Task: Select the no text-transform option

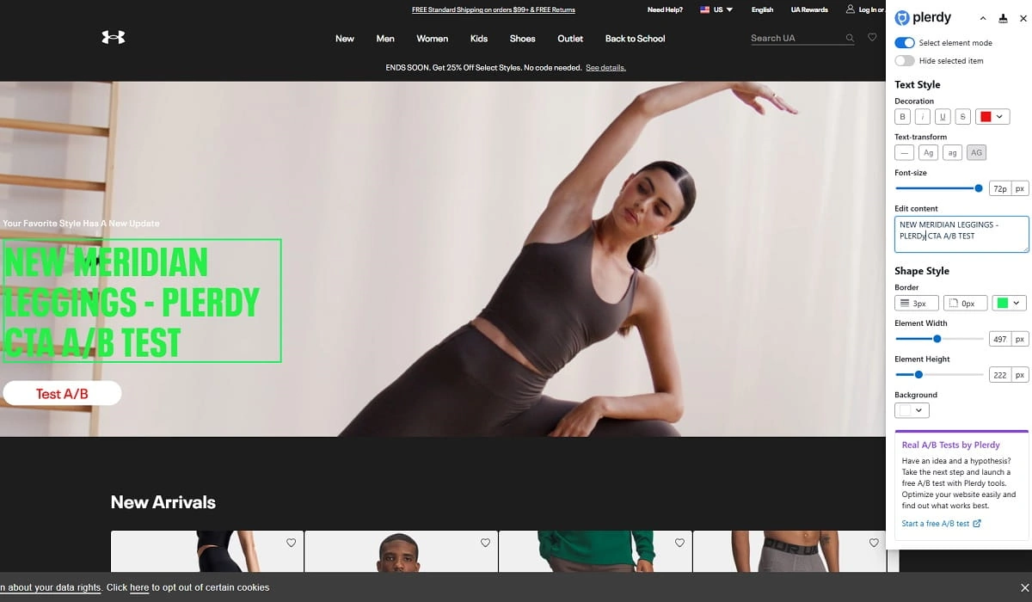Action: coord(904,152)
